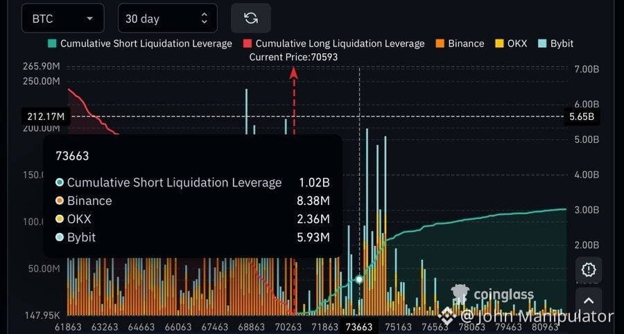Screen dimensions: 624x334
Task: Click the 1.02B value in tooltip
Action: pos(314,182)
